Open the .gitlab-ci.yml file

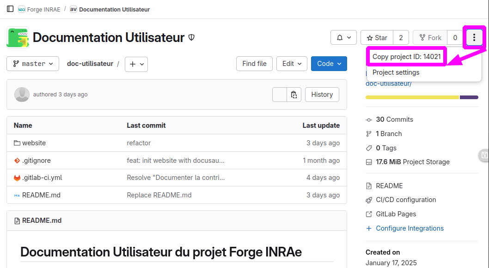tap(42, 178)
